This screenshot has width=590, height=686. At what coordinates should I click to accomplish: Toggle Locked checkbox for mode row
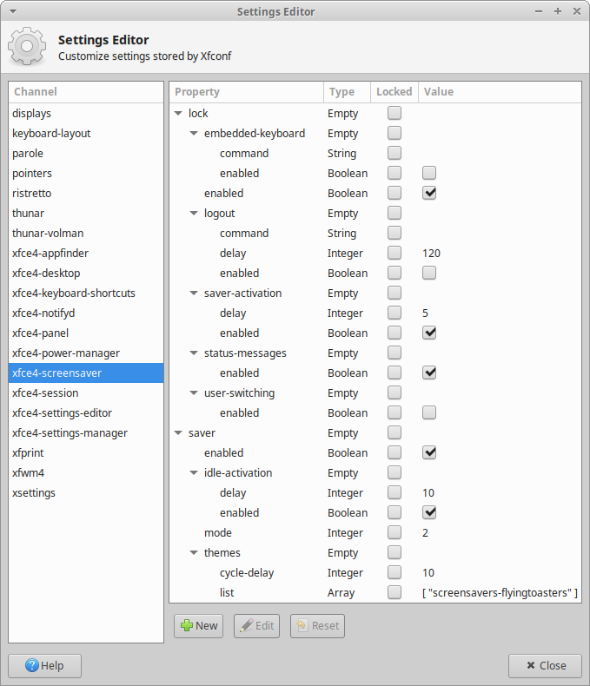[x=394, y=532]
